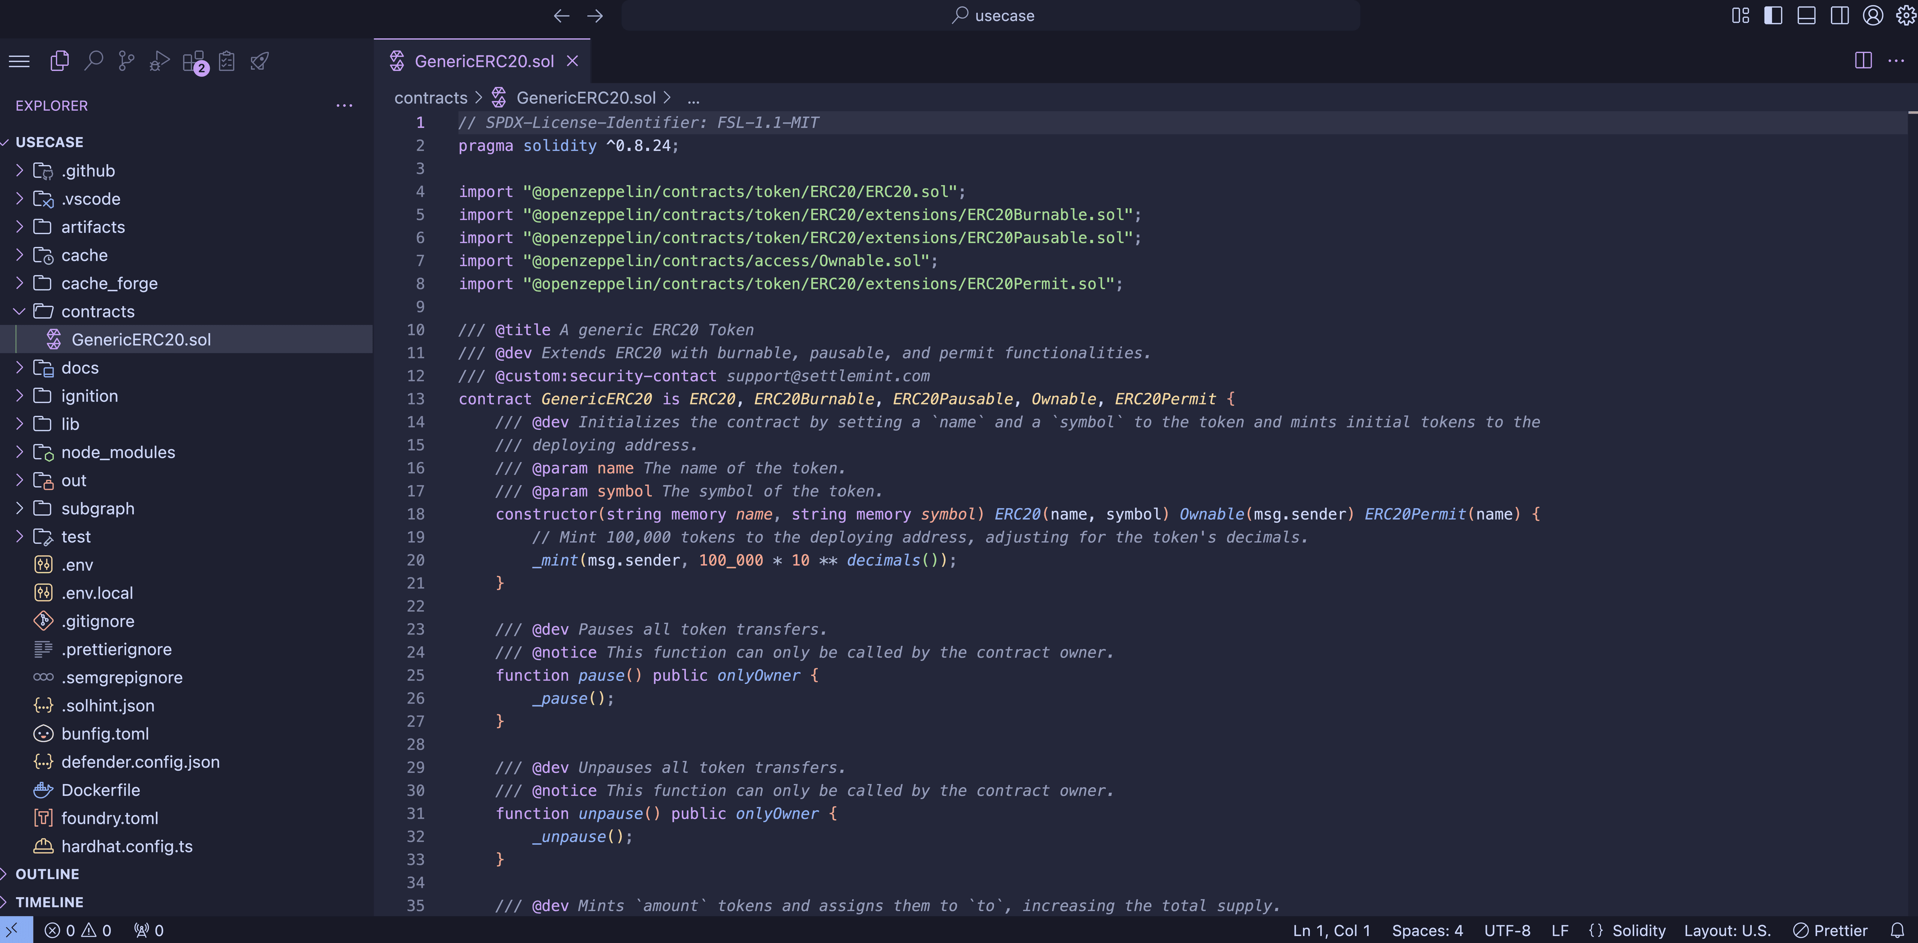
Task: Open Explorer Views and More Actions menu
Action: click(344, 106)
